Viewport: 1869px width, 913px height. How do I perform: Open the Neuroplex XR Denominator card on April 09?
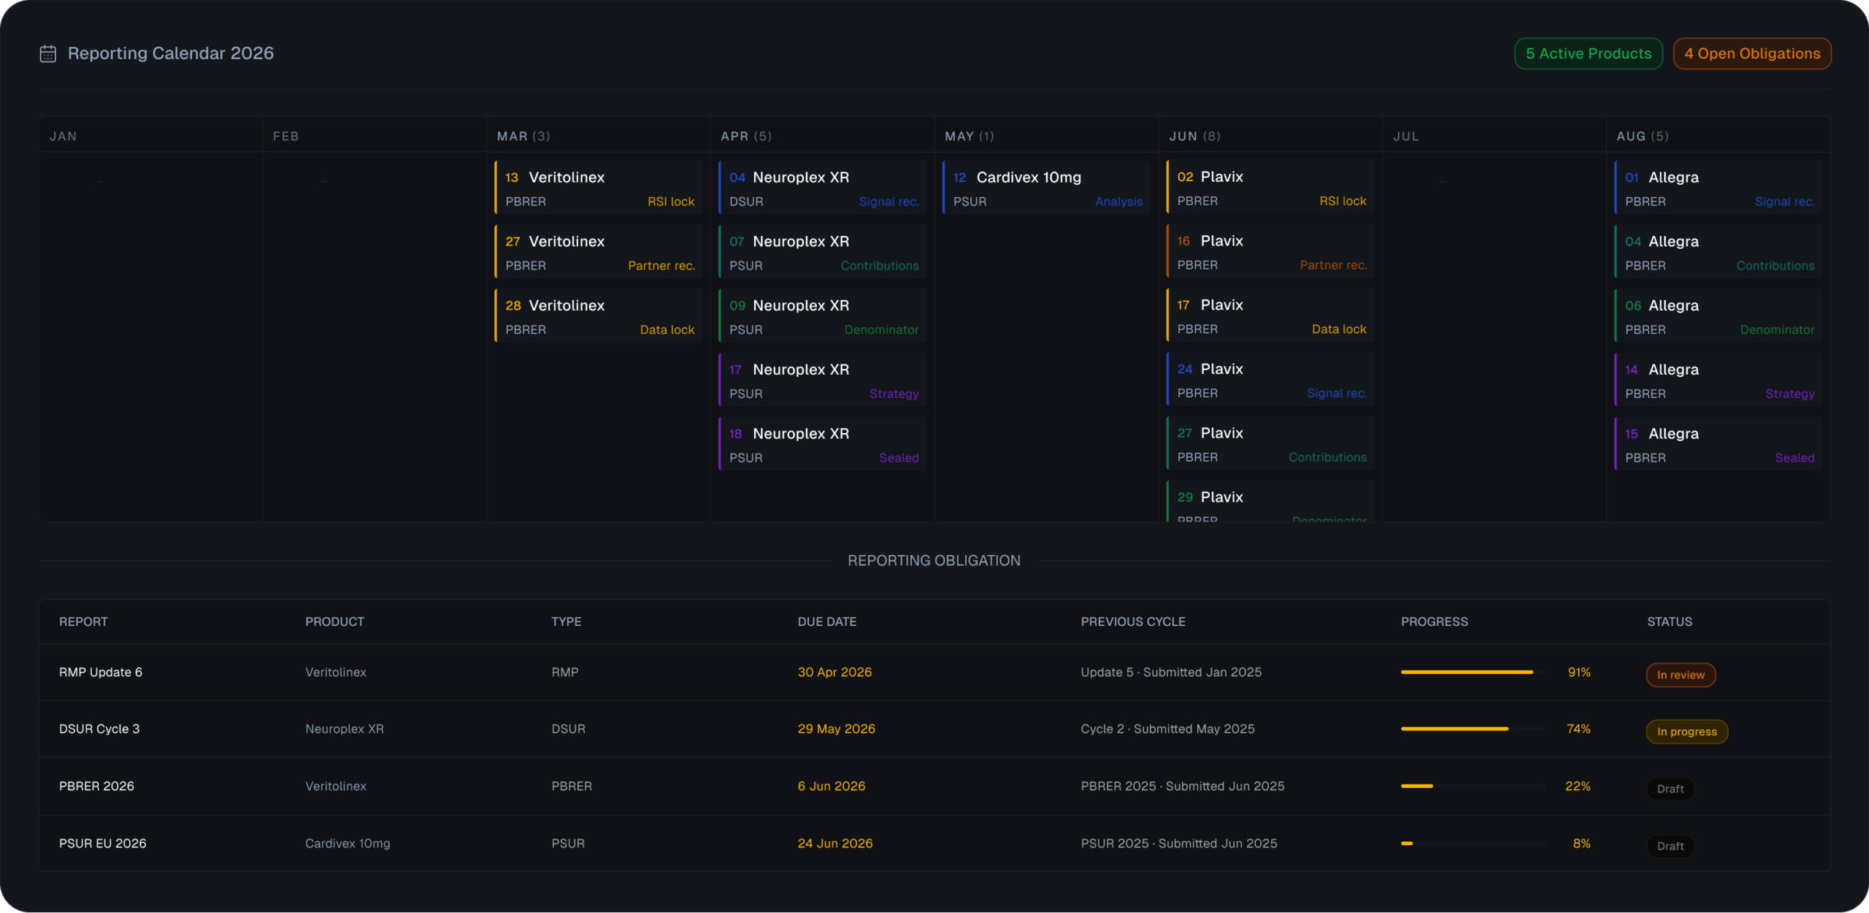pos(823,316)
